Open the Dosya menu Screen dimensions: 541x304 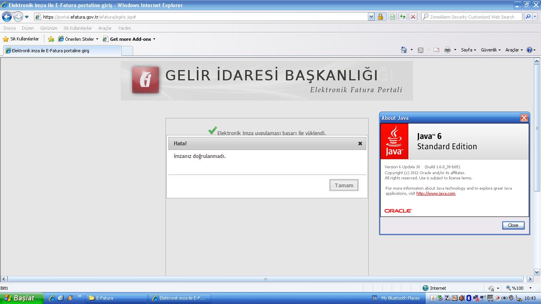10,28
